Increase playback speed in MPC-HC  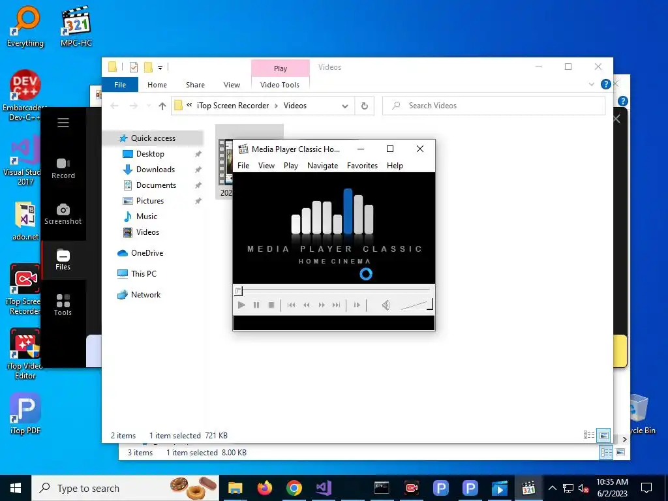[322, 305]
